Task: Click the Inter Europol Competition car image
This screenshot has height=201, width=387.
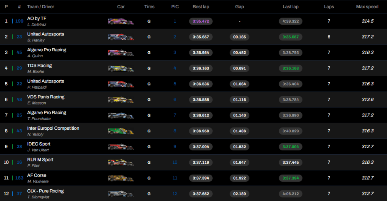Action: 121,131
